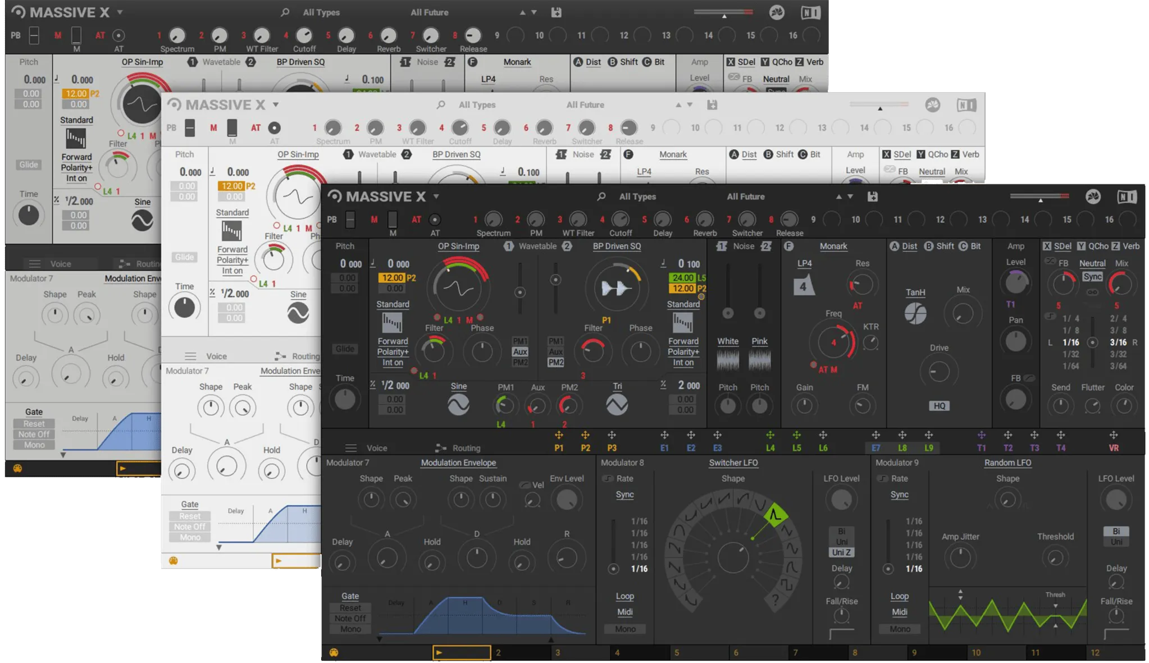The width and height of the screenshot is (1149, 663).
Task: Click the delay link chain icon under Sync
Action: click(x=1092, y=292)
